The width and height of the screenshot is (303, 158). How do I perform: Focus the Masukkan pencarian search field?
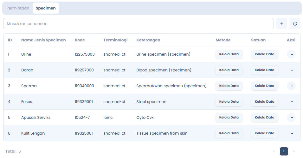[139, 24]
